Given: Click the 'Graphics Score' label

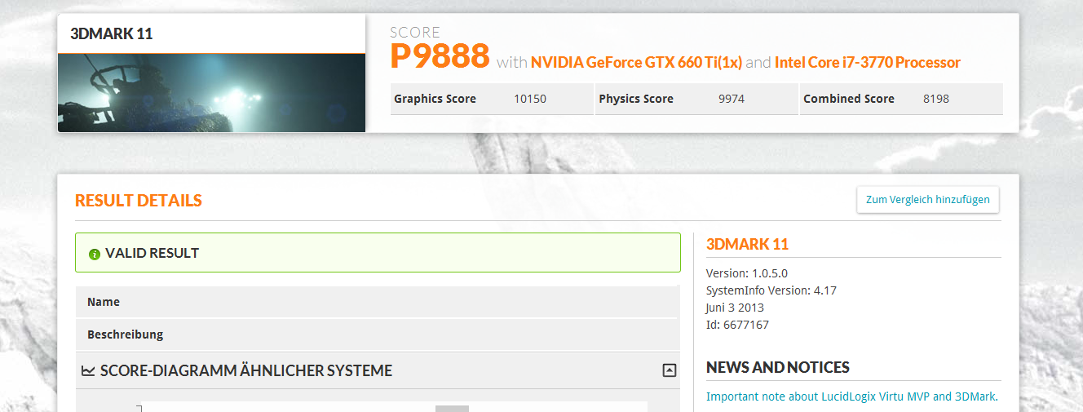Looking at the screenshot, I should pos(435,99).
